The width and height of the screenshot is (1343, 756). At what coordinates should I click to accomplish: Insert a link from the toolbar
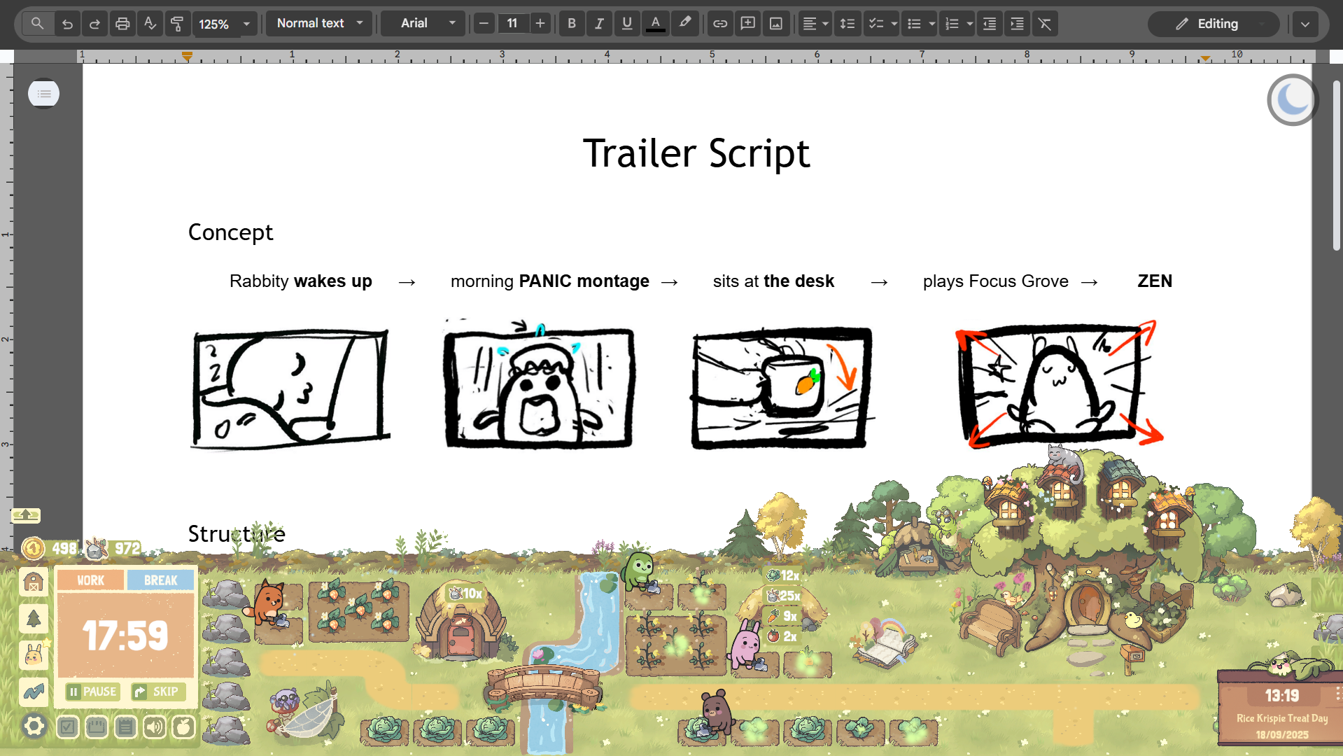point(720,24)
